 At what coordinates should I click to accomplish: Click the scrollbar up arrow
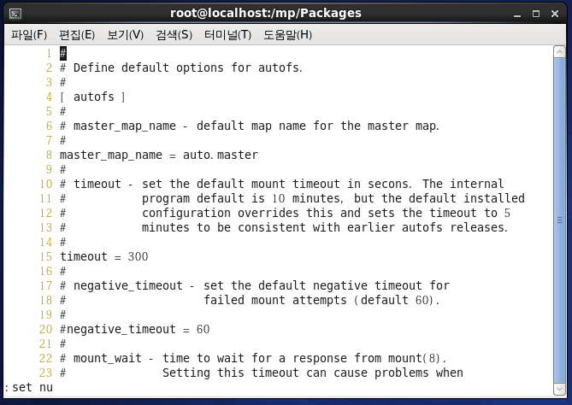pos(559,52)
